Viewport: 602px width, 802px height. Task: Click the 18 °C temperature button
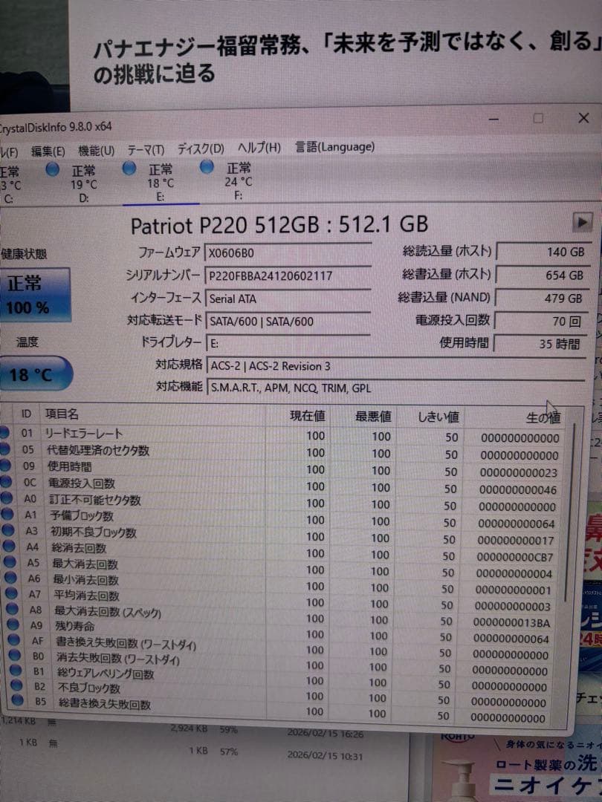35,374
